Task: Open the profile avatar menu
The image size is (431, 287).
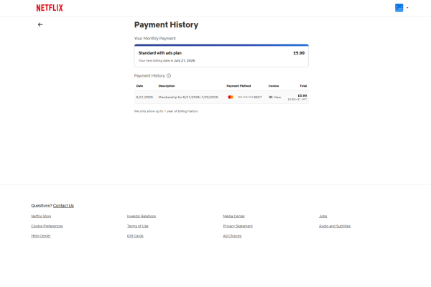Action: point(399,8)
